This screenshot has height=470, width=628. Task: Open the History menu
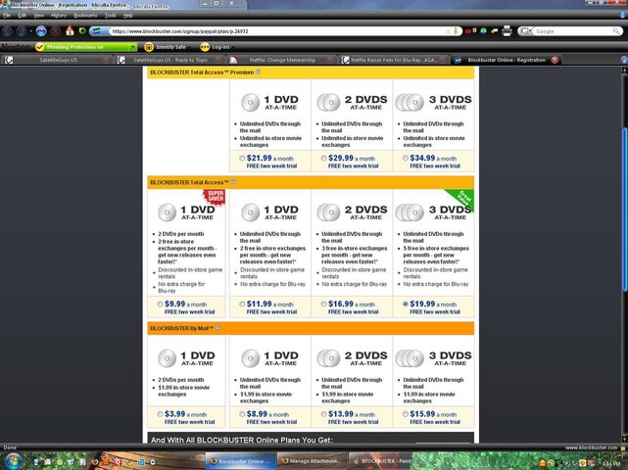pyautogui.click(x=59, y=16)
